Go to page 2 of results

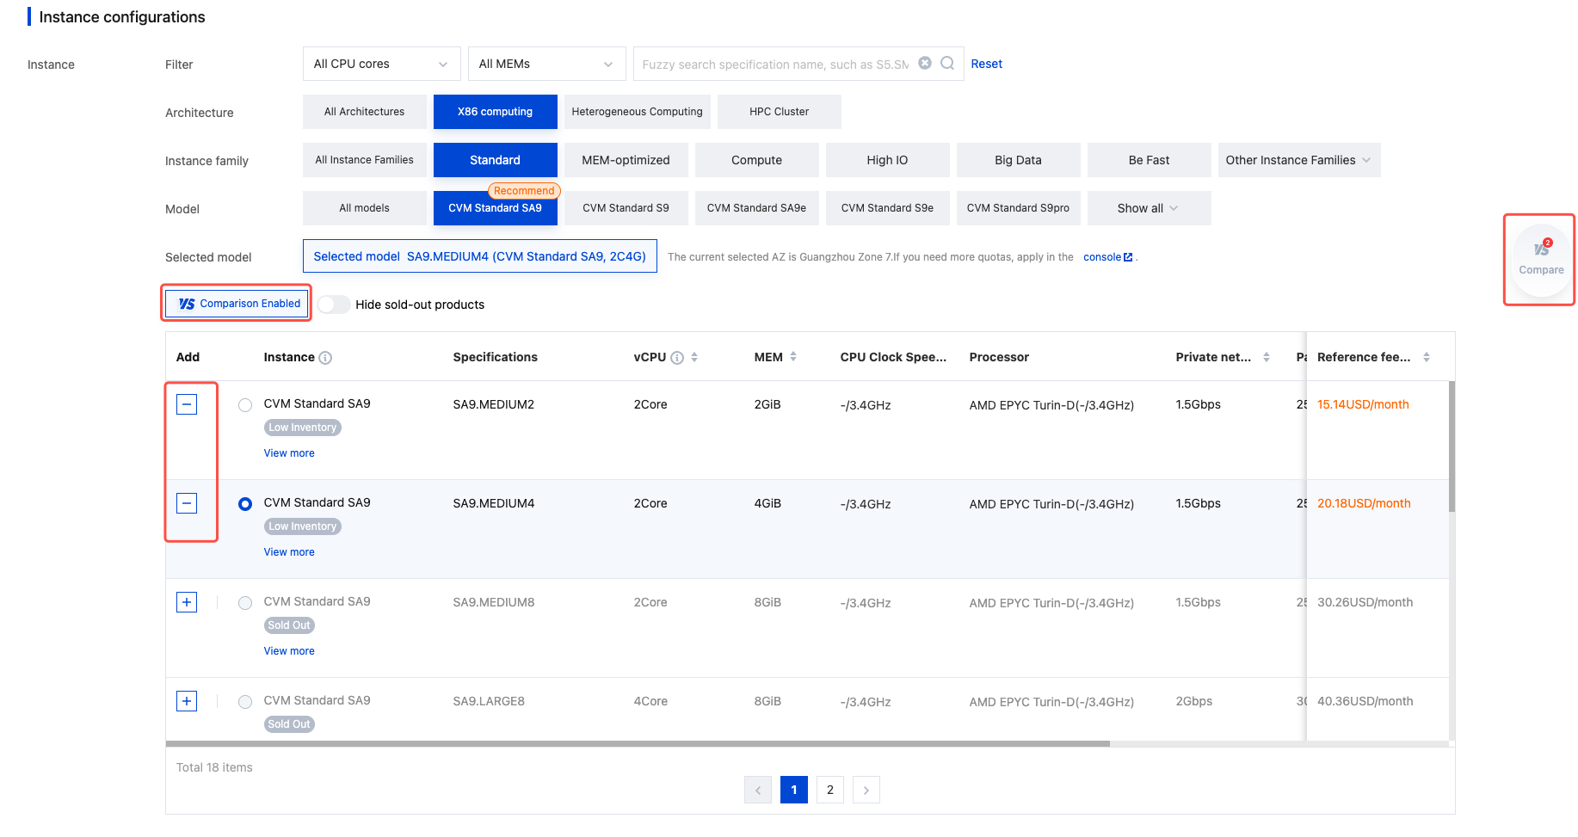829,790
